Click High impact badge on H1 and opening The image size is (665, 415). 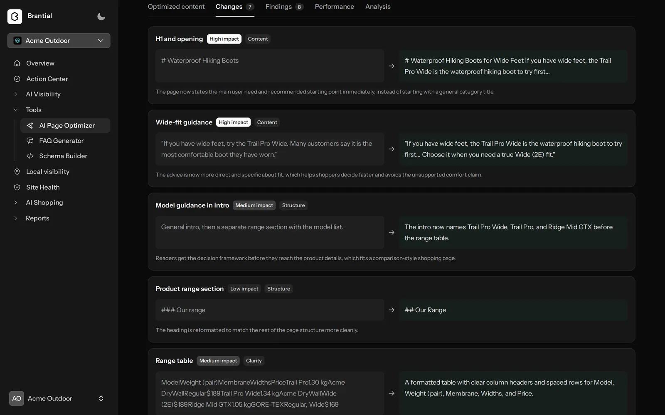point(224,39)
